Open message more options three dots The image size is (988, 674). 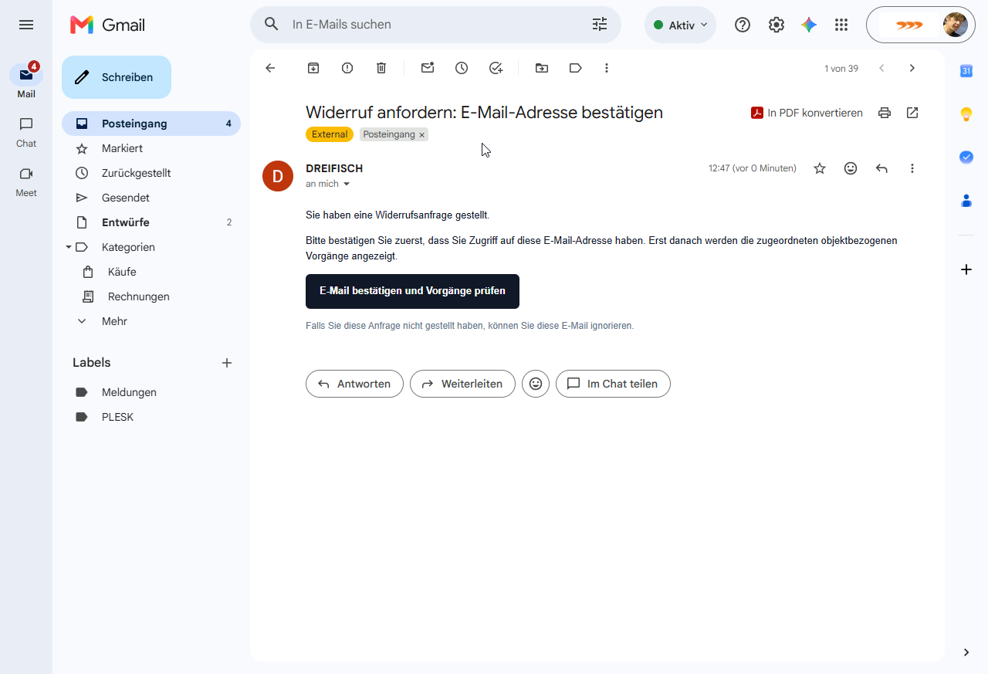912,168
